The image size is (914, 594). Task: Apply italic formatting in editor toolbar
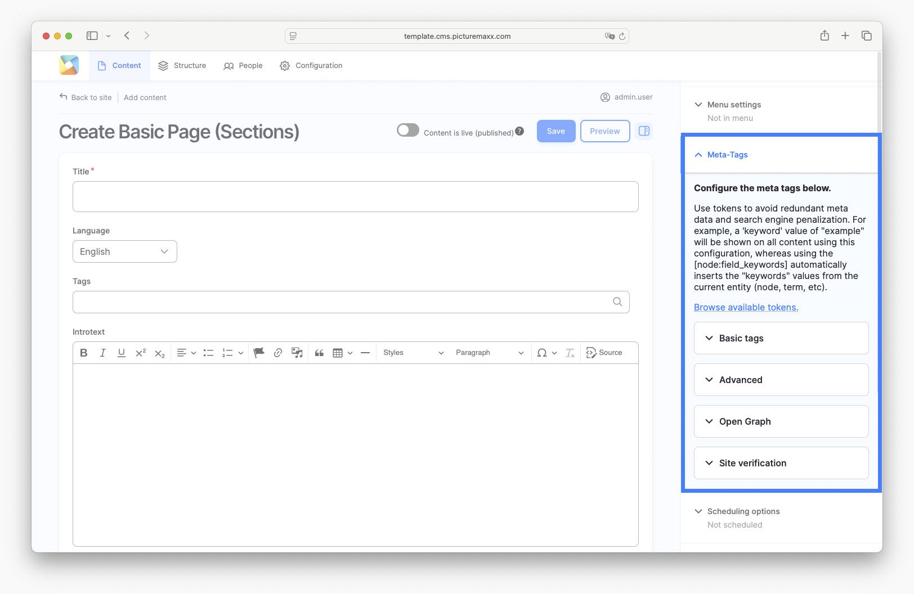(102, 353)
